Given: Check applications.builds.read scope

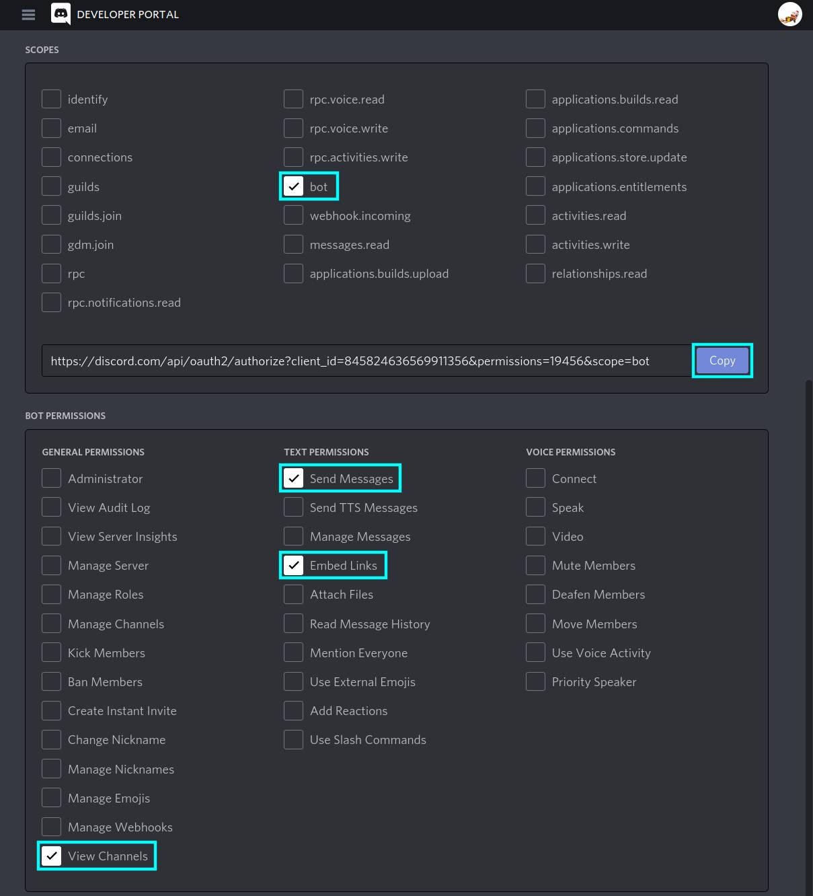Looking at the screenshot, I should 535,99.
